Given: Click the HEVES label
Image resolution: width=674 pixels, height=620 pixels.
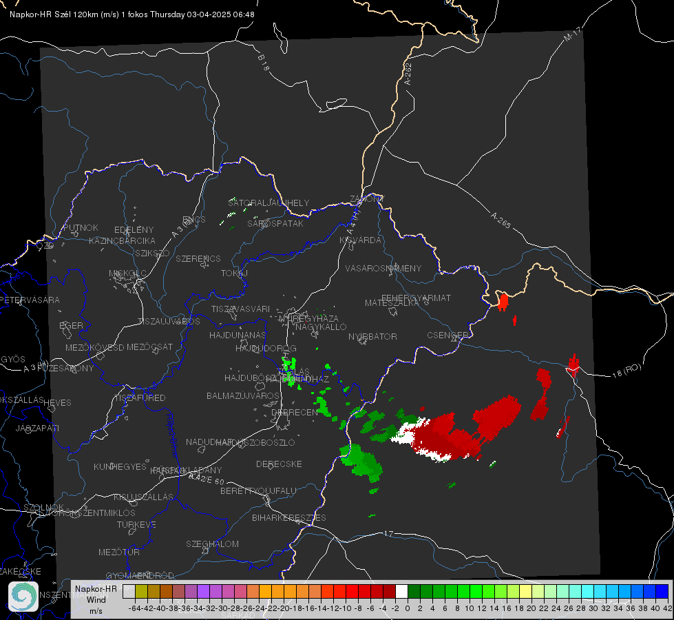Looking at the screenshot, I should pyautogui.click(x=58, y=403).
